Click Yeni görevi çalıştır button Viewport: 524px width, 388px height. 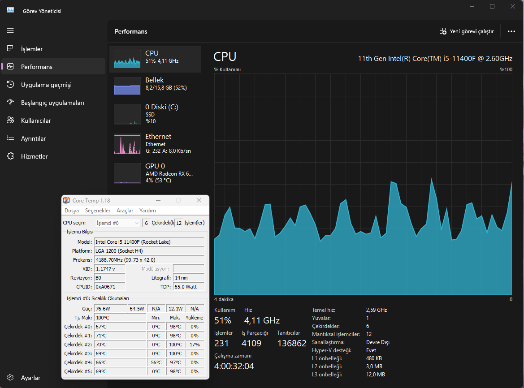point(467,31)
